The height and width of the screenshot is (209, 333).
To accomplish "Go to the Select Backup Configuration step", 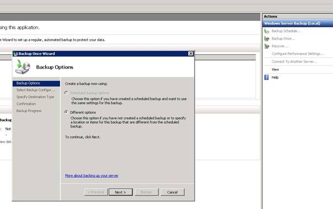I will click(x=35, y=90).
